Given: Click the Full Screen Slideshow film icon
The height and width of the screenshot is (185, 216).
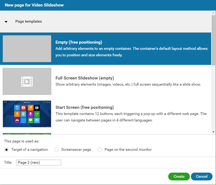Looking at the screenshot, I should pos(27,81).
